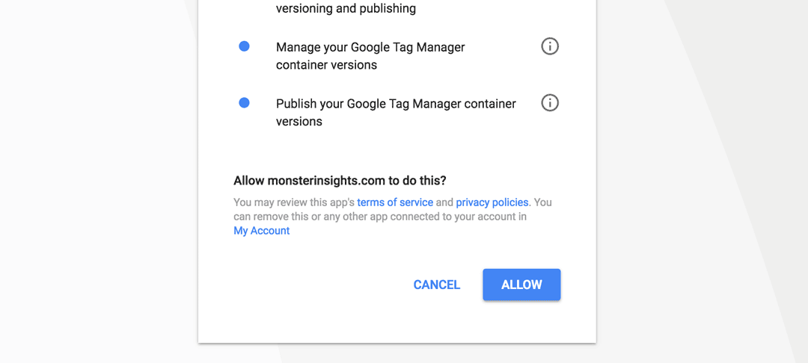The image size is (808, 363).
Task: Open info icon for Publish container versions
Action: 550,103
